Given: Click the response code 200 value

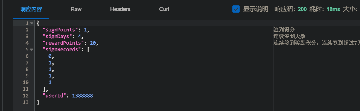Looking at the screenshot, I should (x=302, y=9).
